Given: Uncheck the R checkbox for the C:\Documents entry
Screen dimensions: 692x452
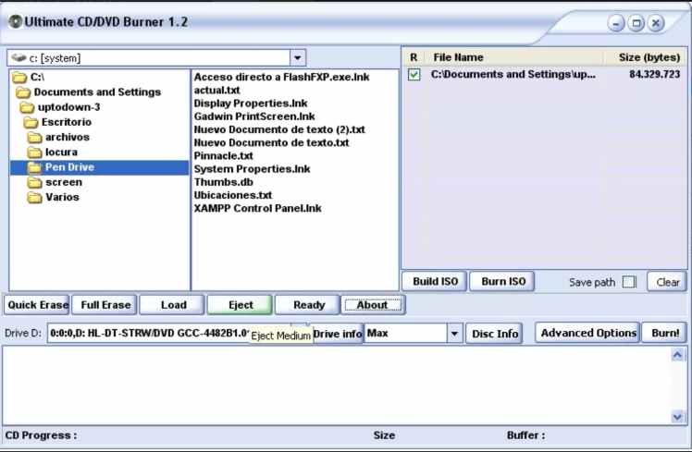Looking at the screenshot, I should pyautogui.click(x=414, y=75).
